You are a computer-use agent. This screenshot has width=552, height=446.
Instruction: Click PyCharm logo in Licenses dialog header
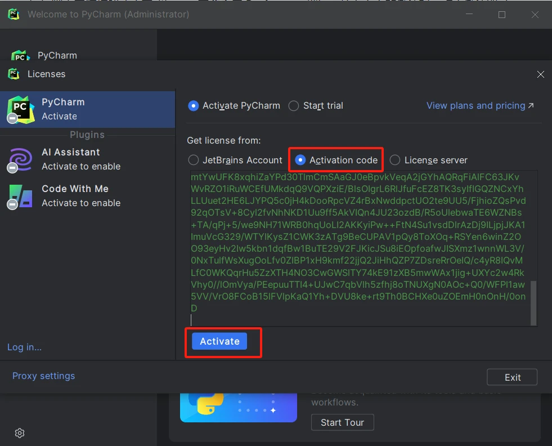pos(14,74)
